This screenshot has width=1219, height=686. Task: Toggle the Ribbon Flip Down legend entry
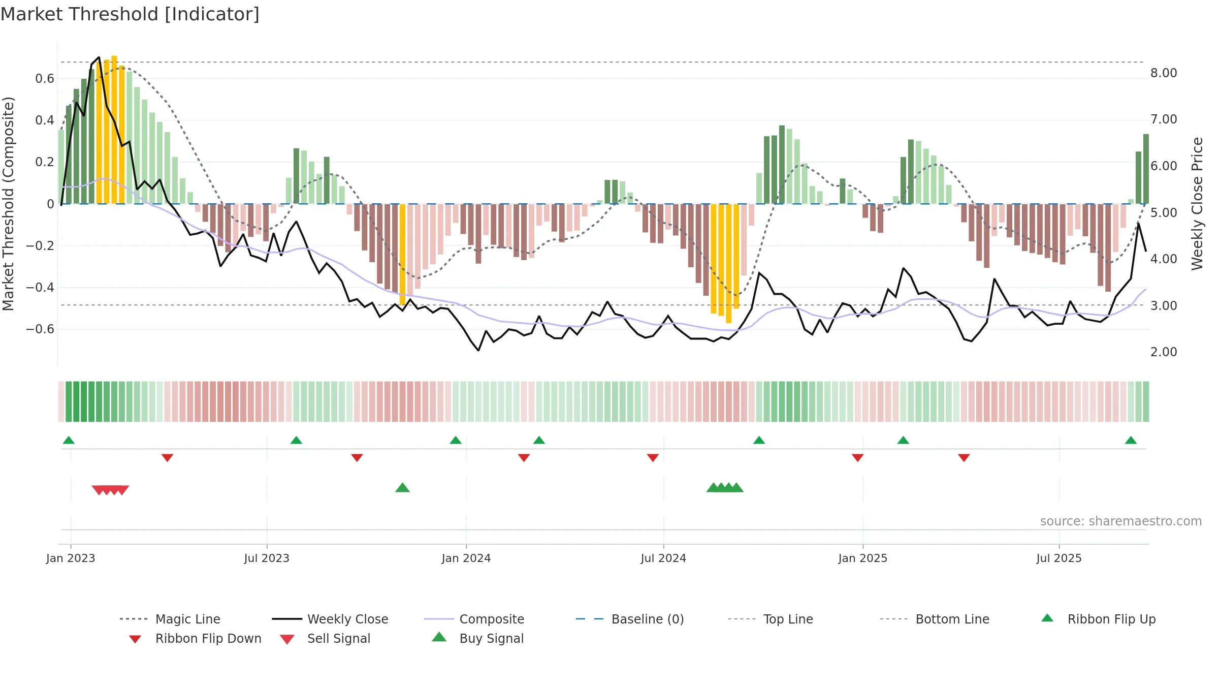(195, 638)
